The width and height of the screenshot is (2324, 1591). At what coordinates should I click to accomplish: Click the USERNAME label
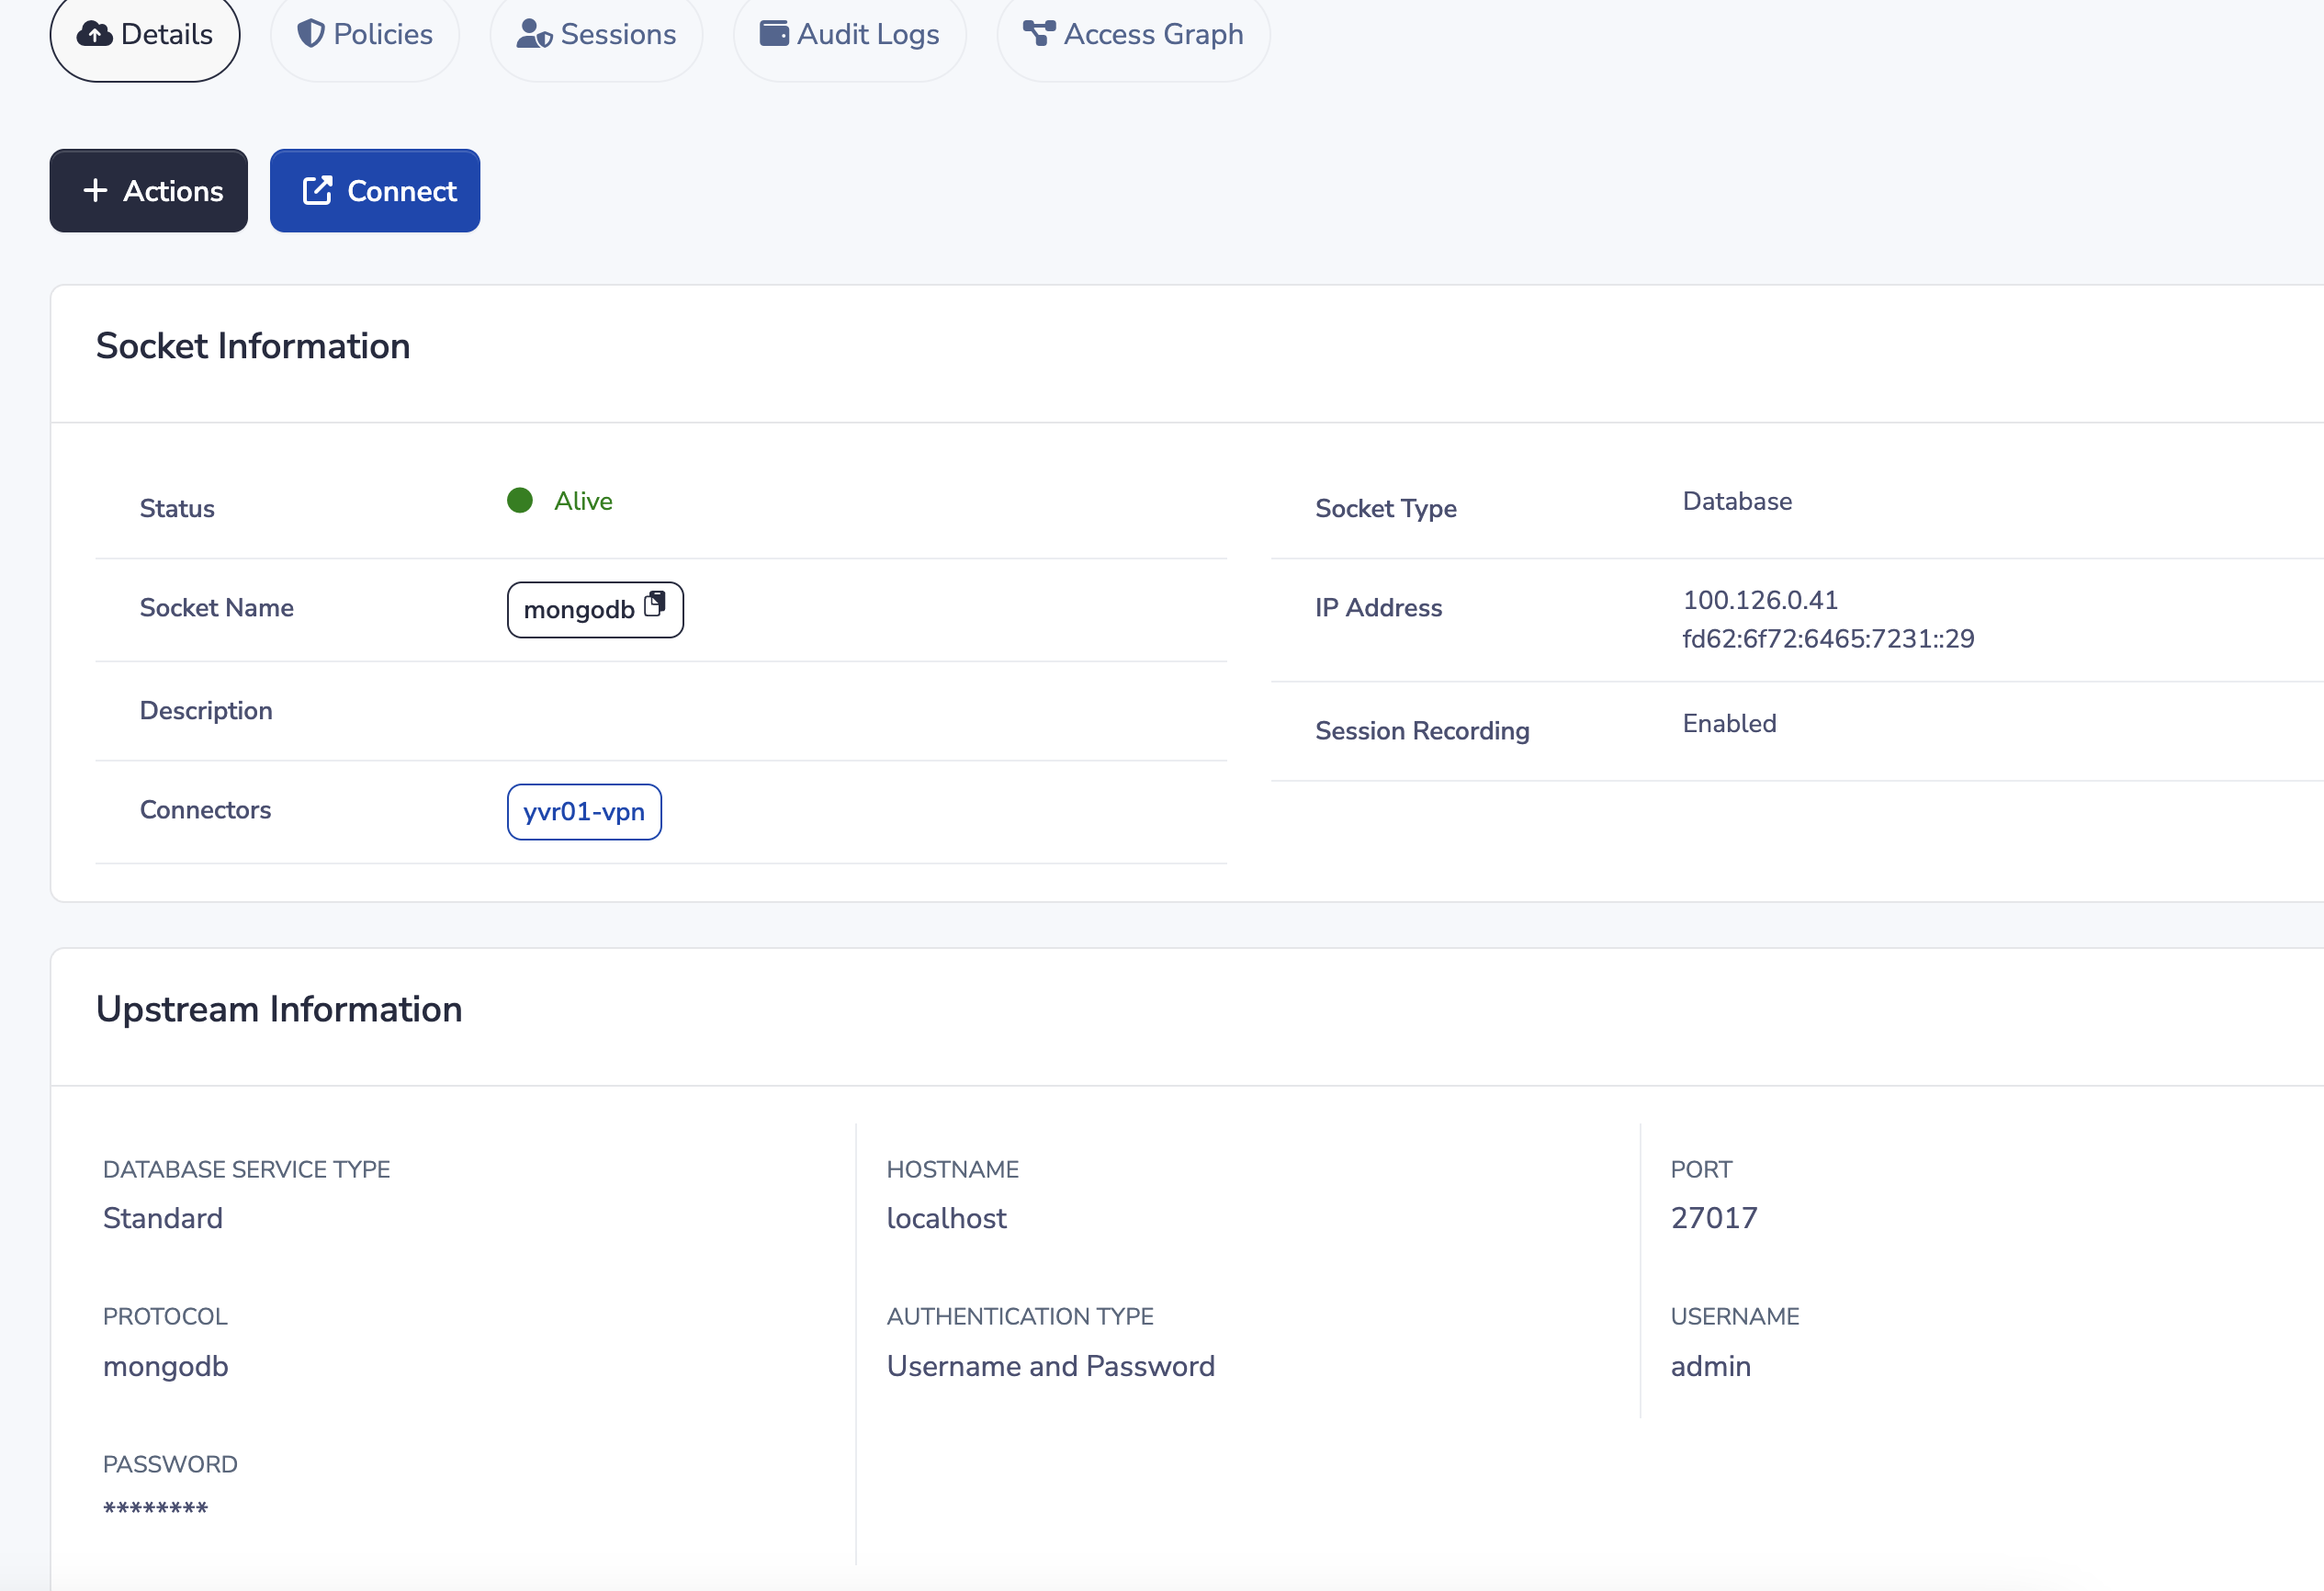(1735, 1316)
